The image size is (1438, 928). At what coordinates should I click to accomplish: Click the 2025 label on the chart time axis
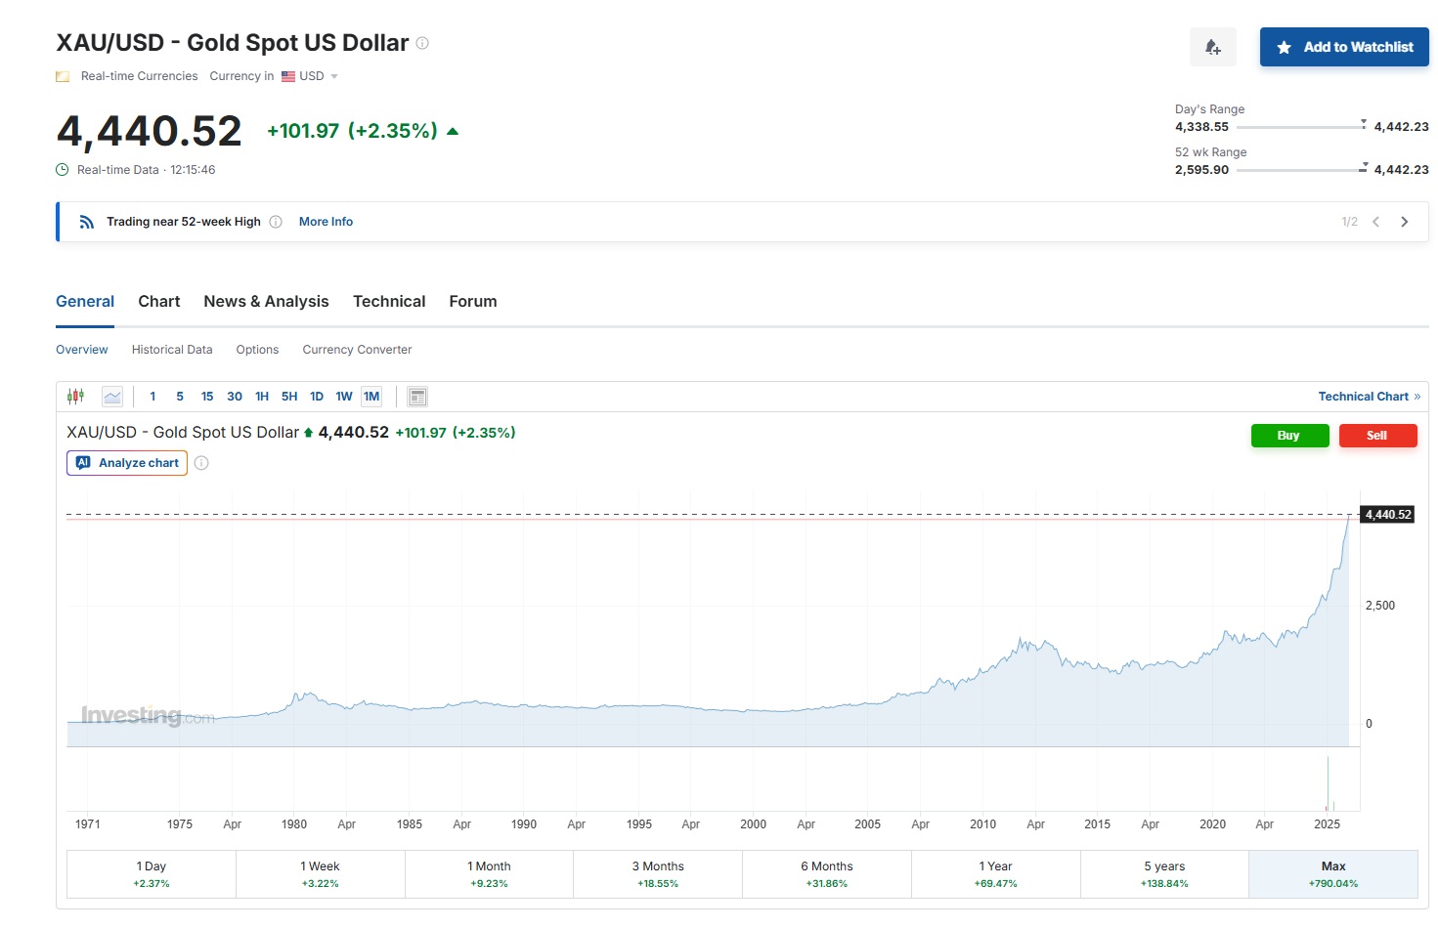tap(1327, 824)
